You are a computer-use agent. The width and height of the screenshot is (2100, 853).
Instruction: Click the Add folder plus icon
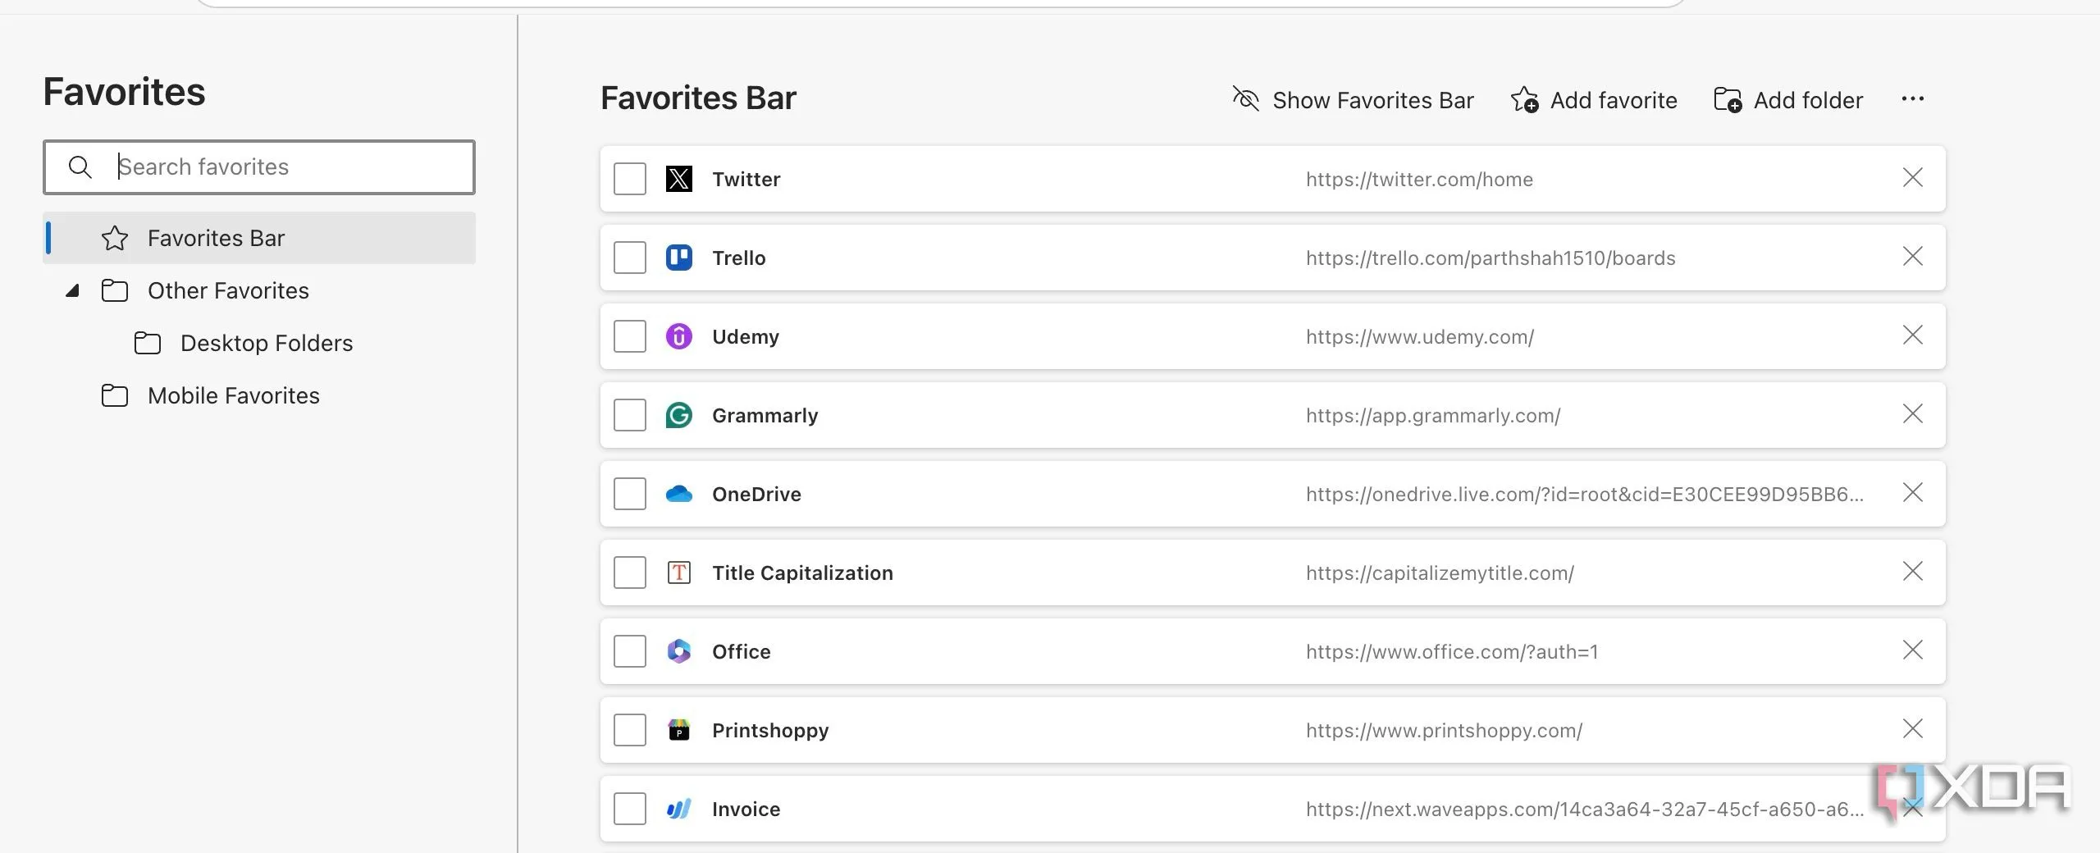[1728, 100]
